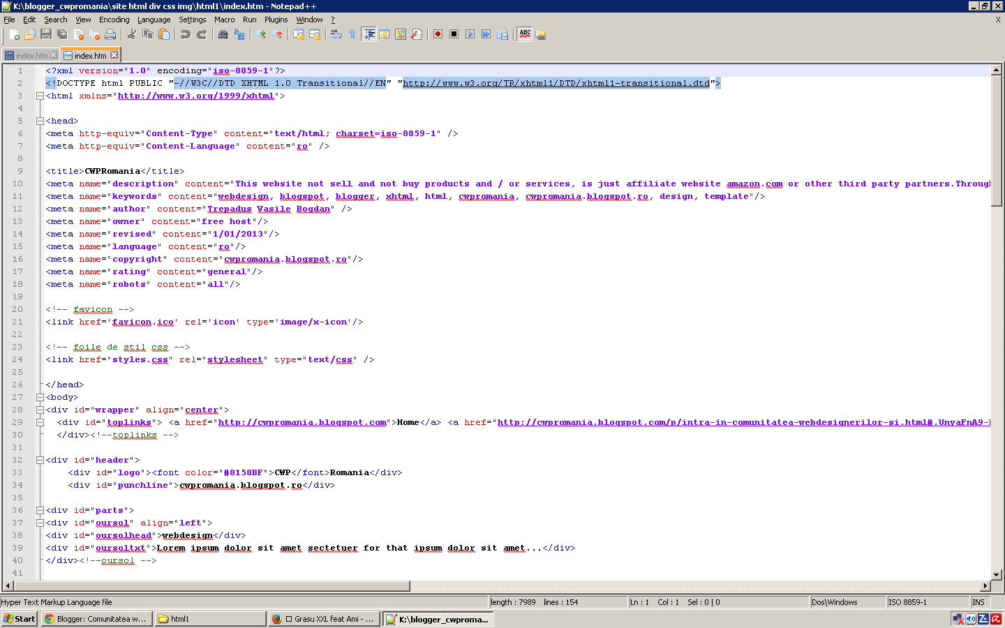Image resolution: width=1005 pixels, height=628 pixels.
Task: Follow the xhtml1-transitional.dtd URL on line 2
Action: (x=556, y=83)
